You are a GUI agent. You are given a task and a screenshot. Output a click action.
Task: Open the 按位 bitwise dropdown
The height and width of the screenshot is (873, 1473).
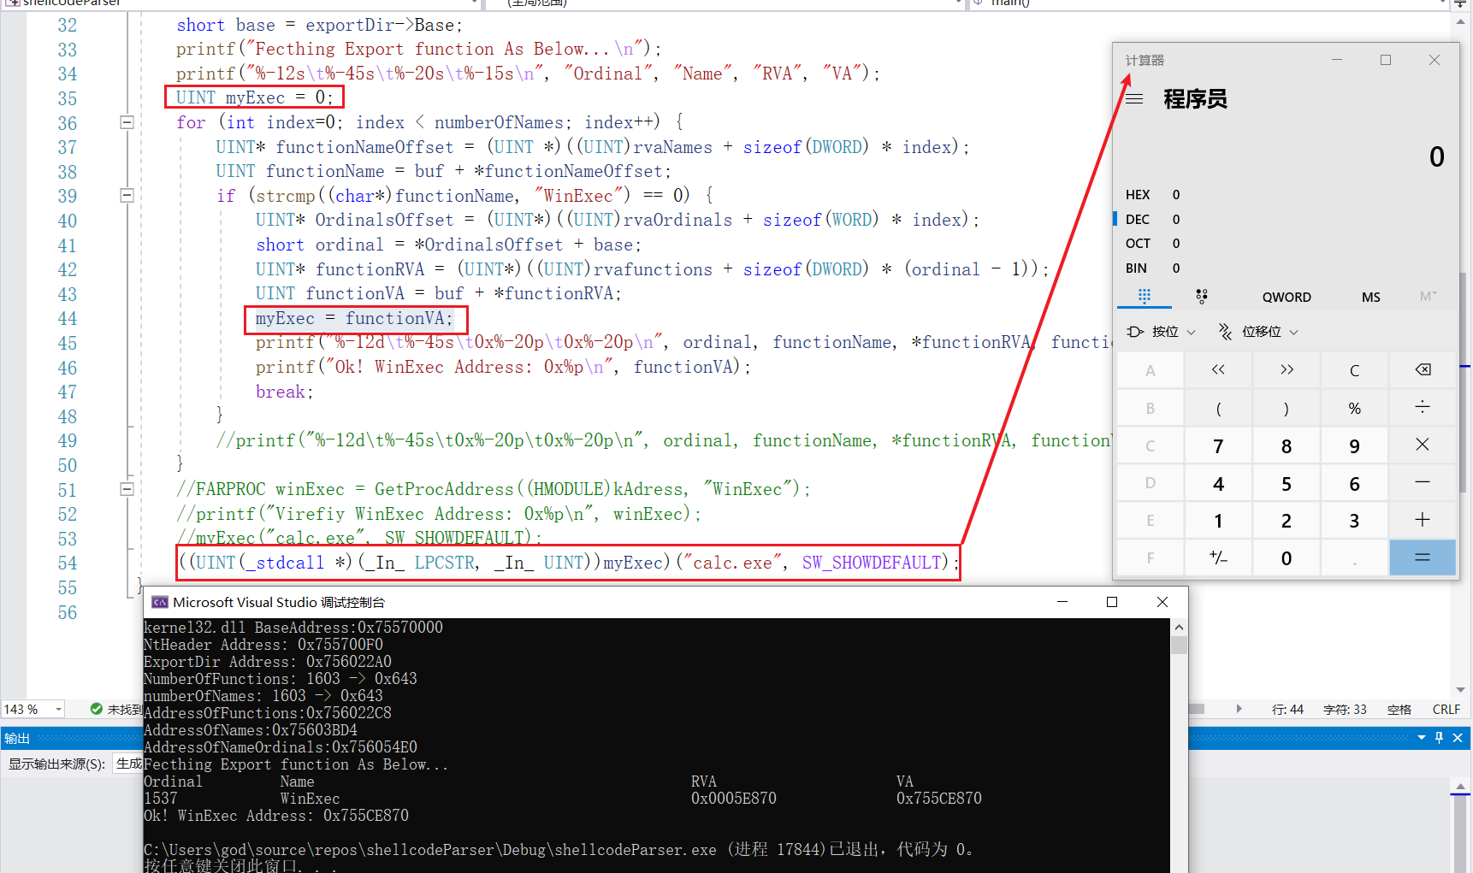click(1162, 332)
